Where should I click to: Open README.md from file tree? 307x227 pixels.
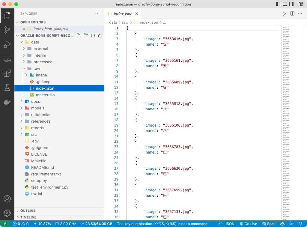[x=42, y=167]
